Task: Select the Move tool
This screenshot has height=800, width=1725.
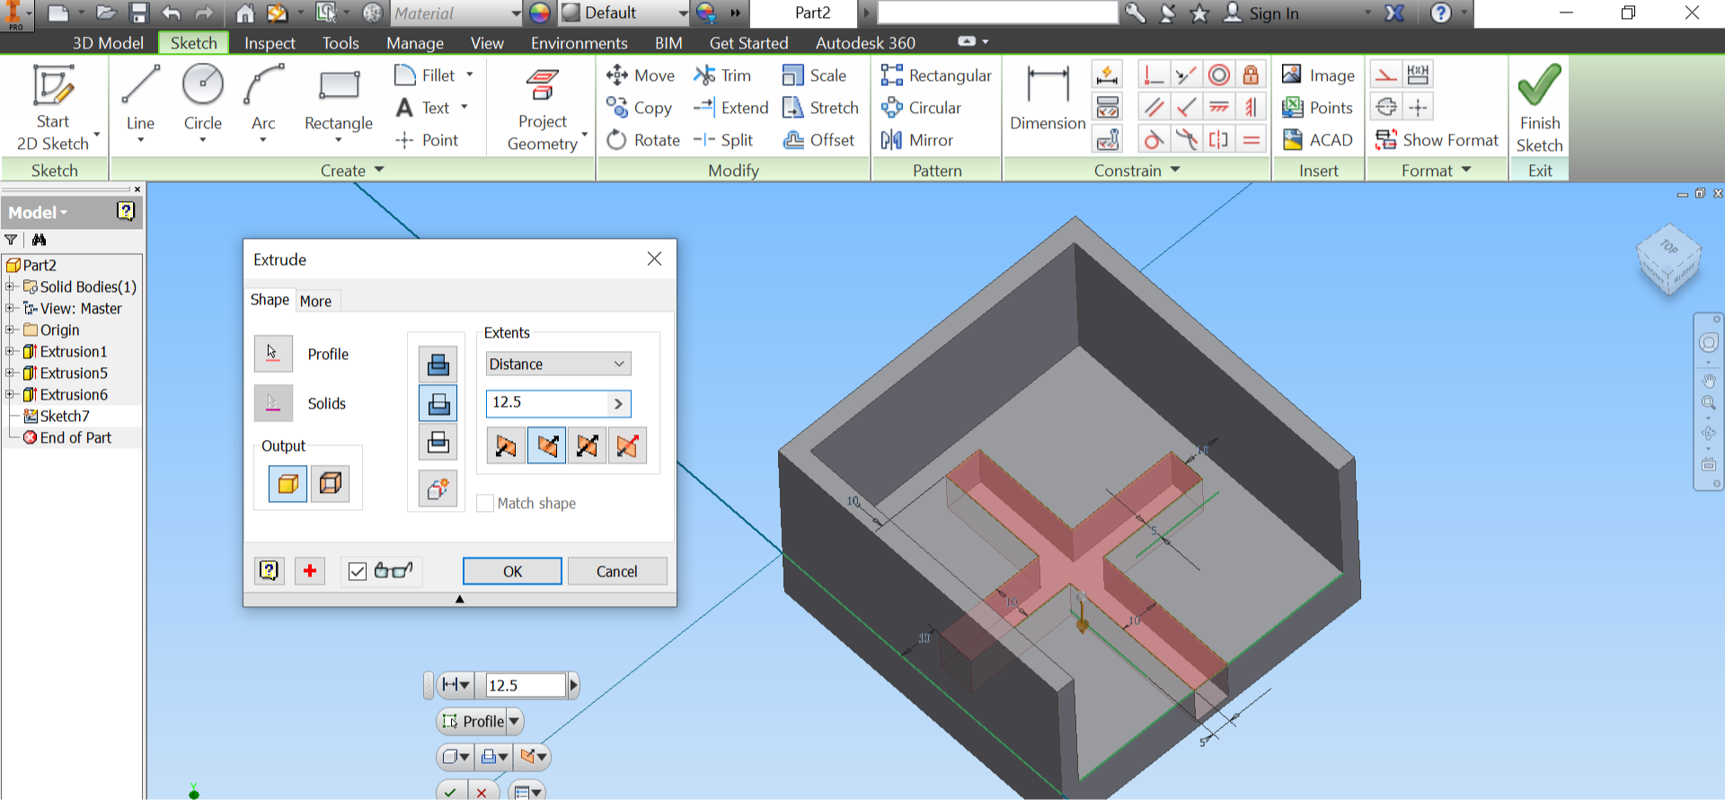Action: pos(641,75)
